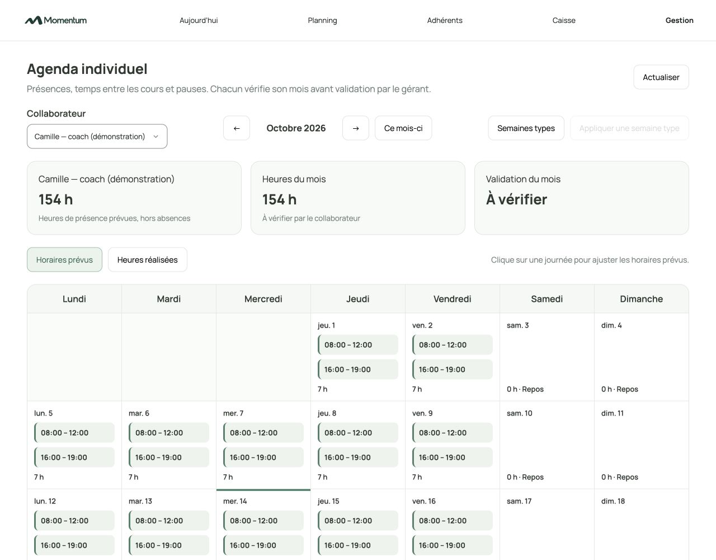
Task: Click lun. 12 slot 16:00 – 19:00
Action: coord(74,545)
